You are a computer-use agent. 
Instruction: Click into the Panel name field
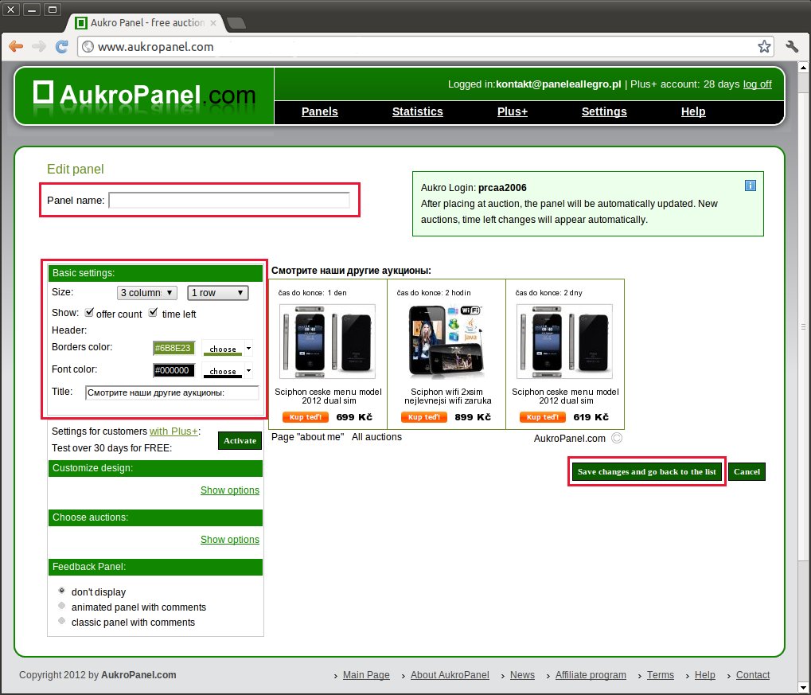[229, 201]
